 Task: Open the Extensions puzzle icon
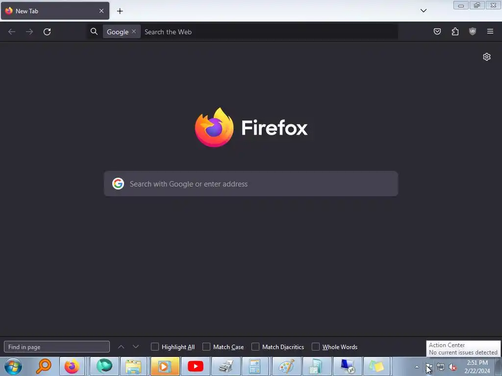[455, 31]
